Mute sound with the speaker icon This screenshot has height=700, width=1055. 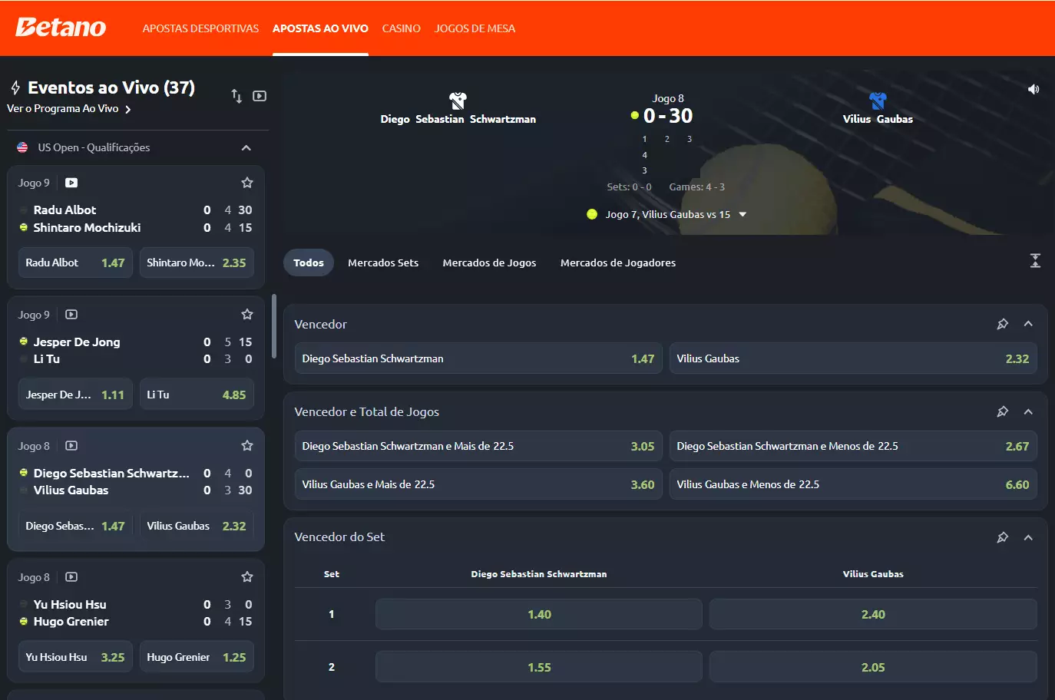[1034, 90]
